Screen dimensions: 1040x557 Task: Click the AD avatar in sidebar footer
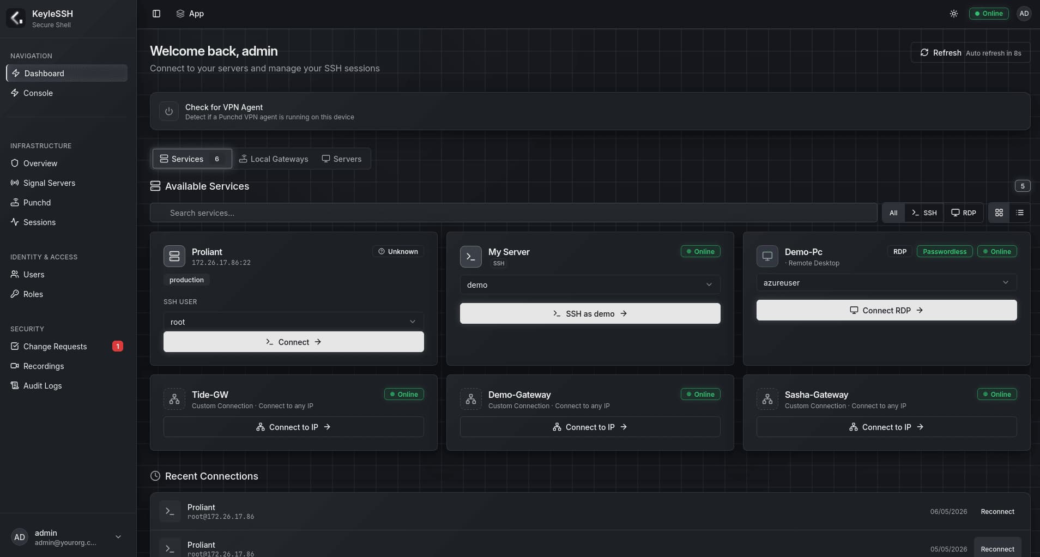[x=20, y=537]
